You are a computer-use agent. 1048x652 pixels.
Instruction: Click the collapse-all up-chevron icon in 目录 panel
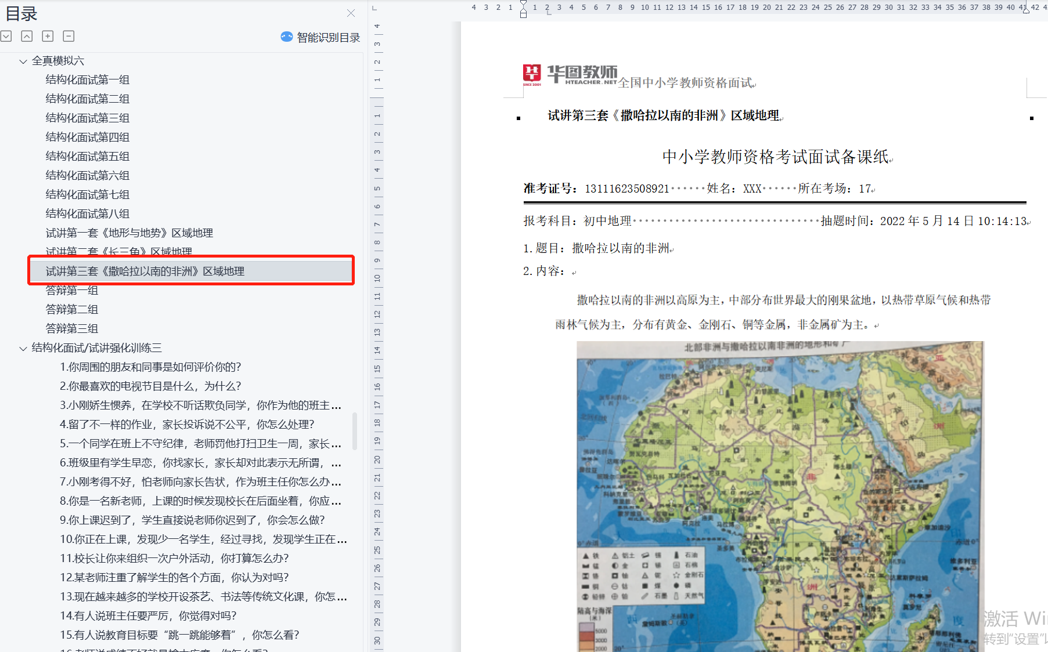27,37
